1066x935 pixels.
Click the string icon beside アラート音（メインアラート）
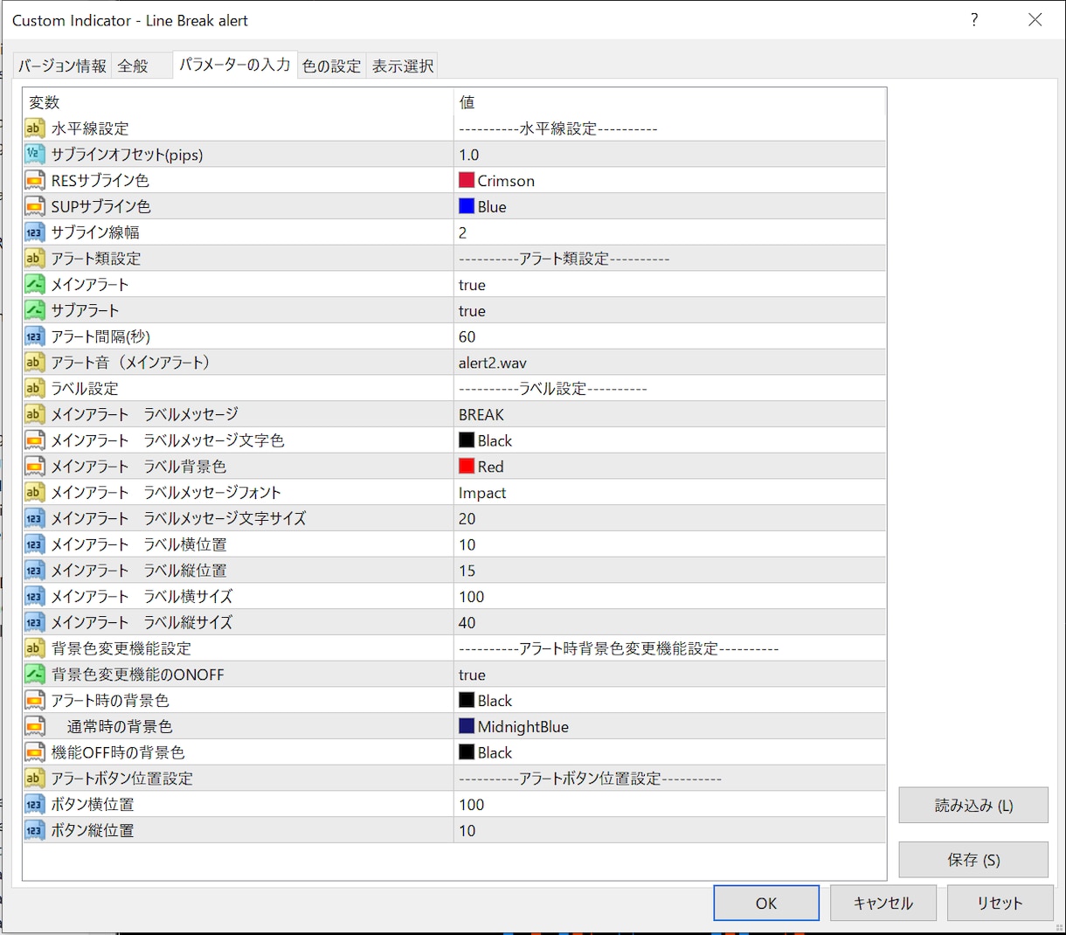click(x=34, y=363)
